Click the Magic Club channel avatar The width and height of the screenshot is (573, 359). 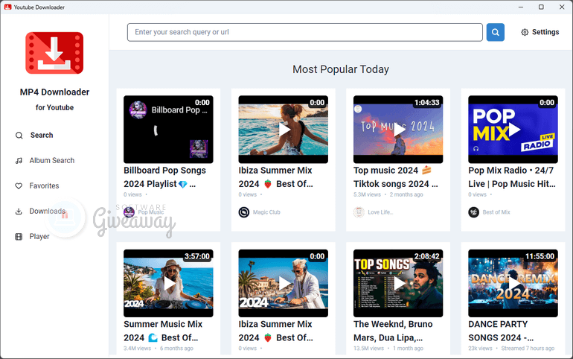click(x=244, y=212)
